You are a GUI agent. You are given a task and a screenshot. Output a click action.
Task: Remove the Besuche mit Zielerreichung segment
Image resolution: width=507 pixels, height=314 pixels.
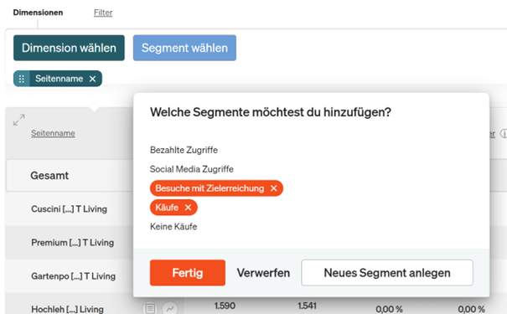pos(273,188)
